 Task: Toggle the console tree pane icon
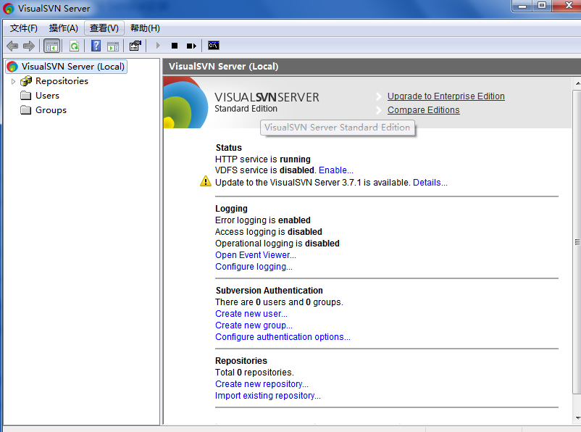[51, 46]
